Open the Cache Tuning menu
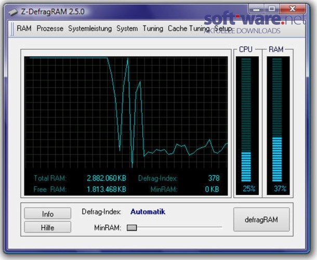The height and width of the screenshot is (260, 317). click(189, 29)
